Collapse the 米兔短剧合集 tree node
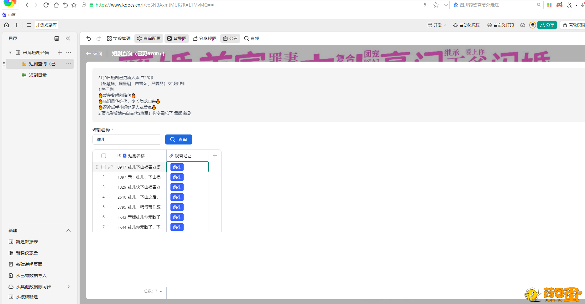Image resolution: width=585 pixels, height=304 pixels. click(x=10, y=53)
